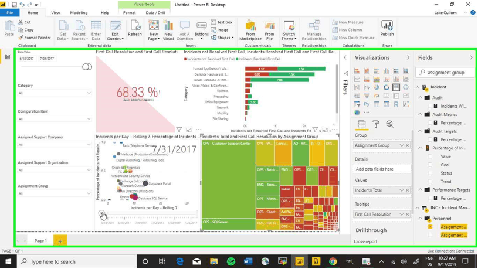Select the stacked bar chart visual

pos(357,71)
